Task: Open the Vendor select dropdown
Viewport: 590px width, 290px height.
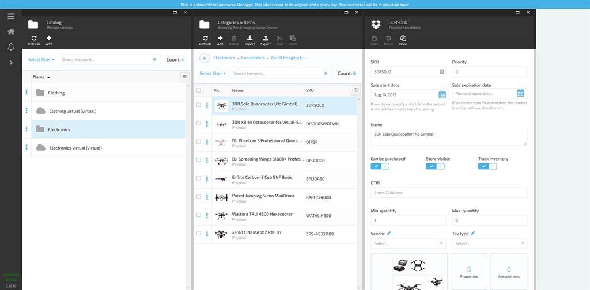Action: tap(409, 243)
